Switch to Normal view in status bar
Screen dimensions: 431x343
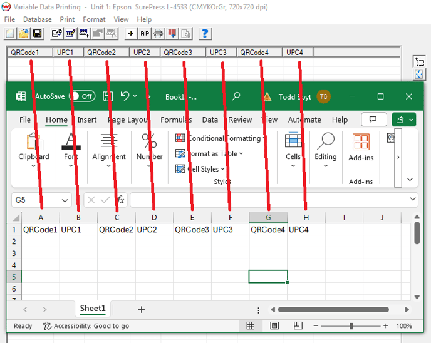click(x=251, y=325)
